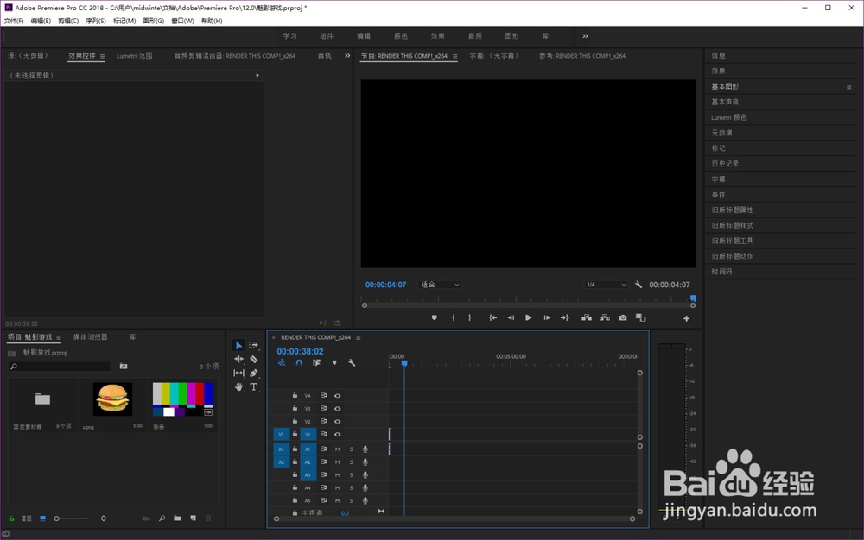Toggle V2 track output eye
Viewport: 864px width, 540px height.
pyautogui.click(x=337, y=421)
